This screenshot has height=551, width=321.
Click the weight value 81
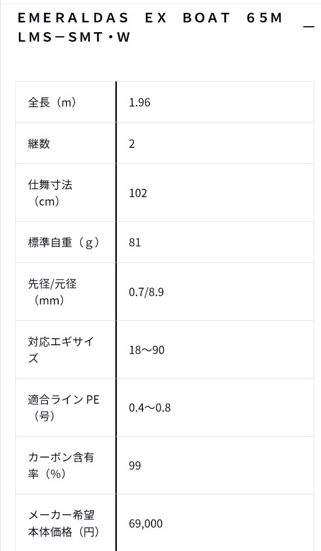point(135,242)
